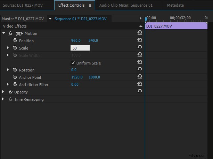This screenshot has width=213, height=159.
Task: Toggle the Rotation stopwatch animation icon
Action: coord(15,70)
